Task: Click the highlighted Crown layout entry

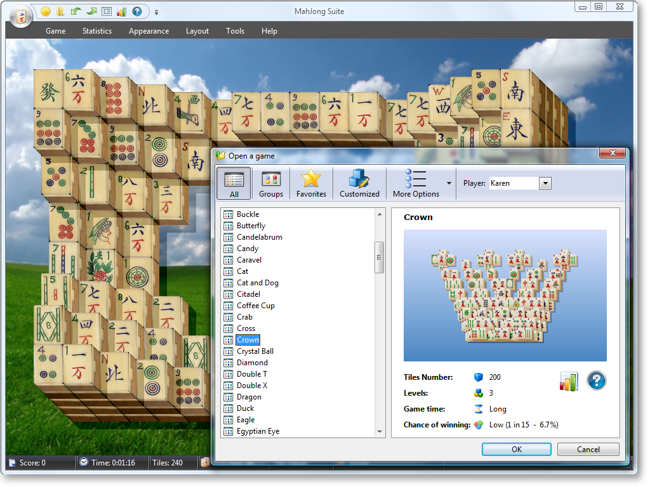Action: (248, 340)
